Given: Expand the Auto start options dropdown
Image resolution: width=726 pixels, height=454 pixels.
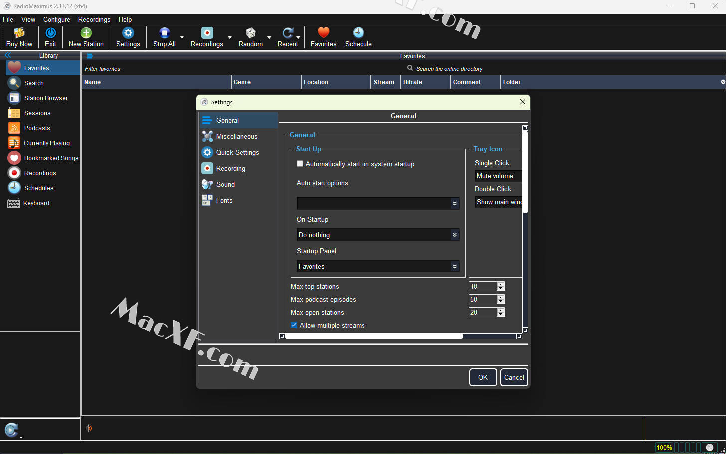Looking at the screenshot, I should 454,203.
